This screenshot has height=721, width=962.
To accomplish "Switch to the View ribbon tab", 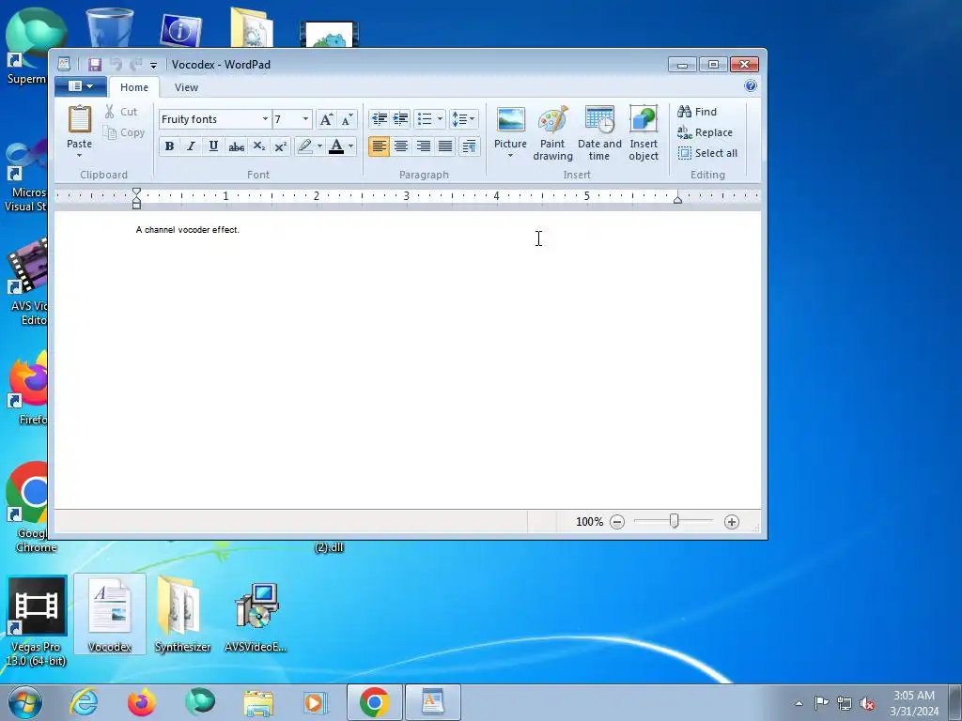I will [186, 87].
